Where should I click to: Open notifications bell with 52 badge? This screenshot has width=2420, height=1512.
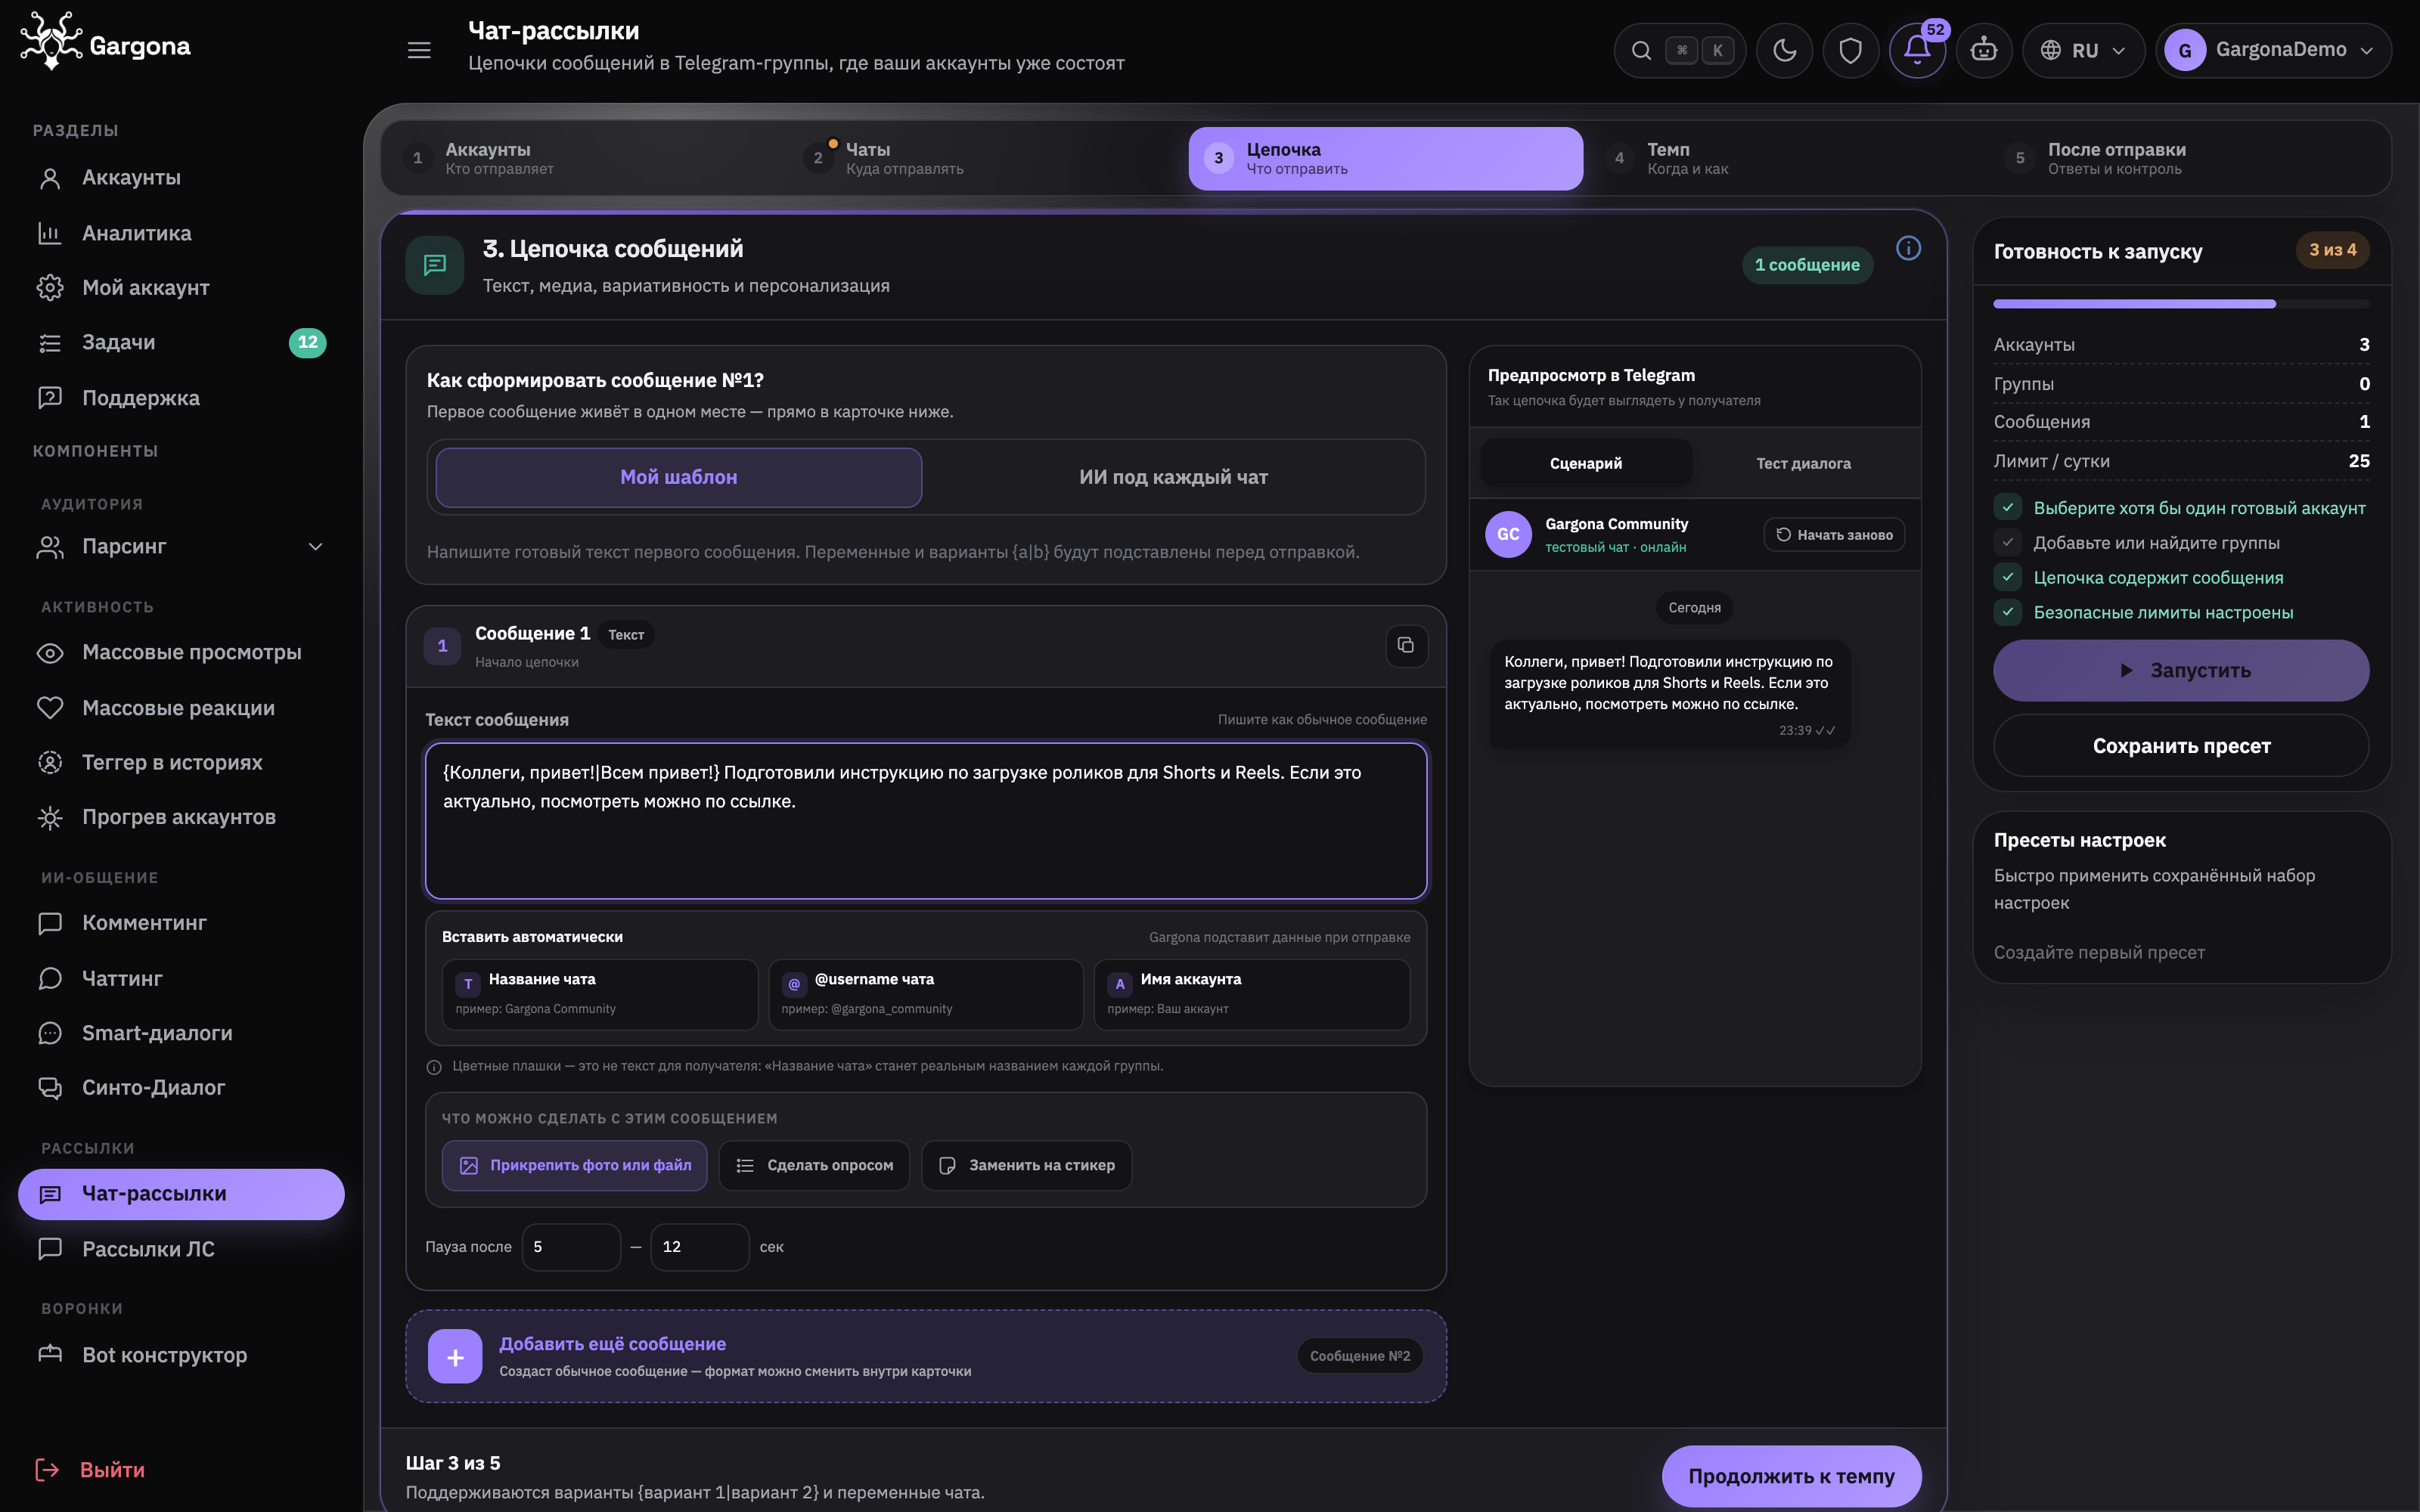coord(1917,50)
